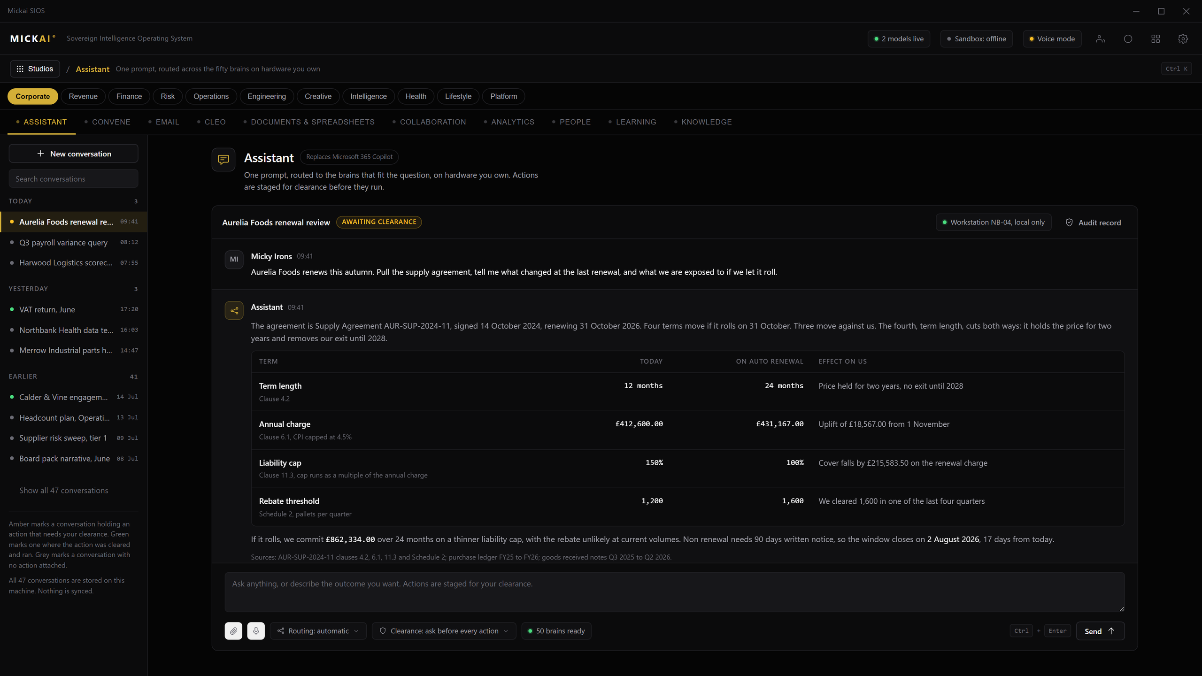Toggle Voice mode

point(1052,39)
